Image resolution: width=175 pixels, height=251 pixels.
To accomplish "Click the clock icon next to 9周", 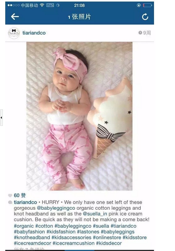I will click(x=140, y=33).
